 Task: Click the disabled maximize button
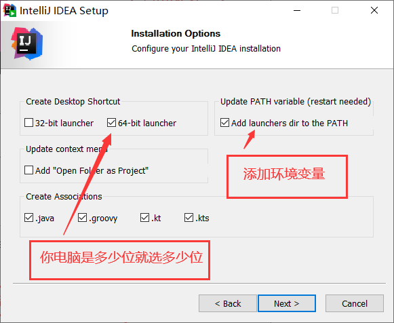click(335, 11)
